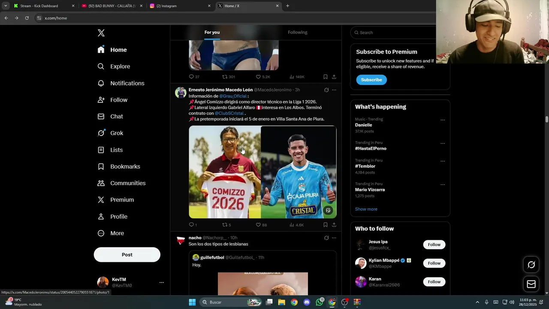549x309 pixels.
Task: Click the Communities sidebar icon
Action: [101, 183]
